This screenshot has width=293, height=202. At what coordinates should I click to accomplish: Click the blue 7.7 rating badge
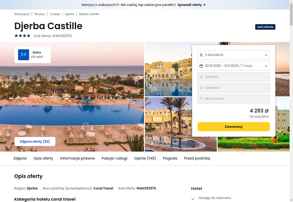(23, 54)
